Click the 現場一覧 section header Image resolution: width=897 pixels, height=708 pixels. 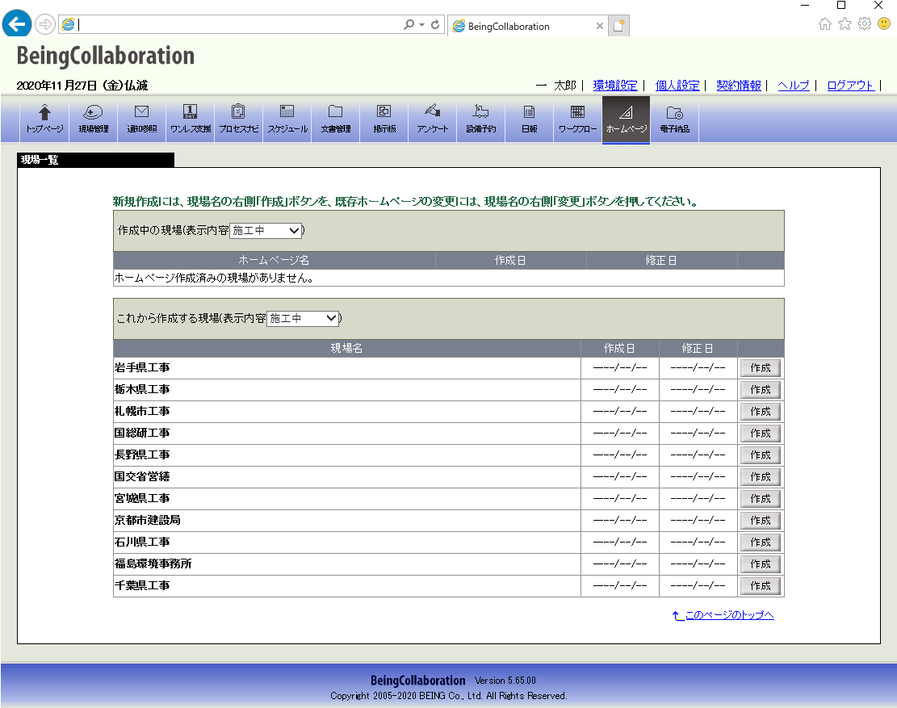click(96, 160)
